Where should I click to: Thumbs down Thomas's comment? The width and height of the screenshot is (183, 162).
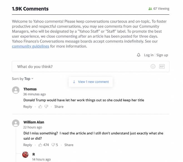click(x=46, y=107)
